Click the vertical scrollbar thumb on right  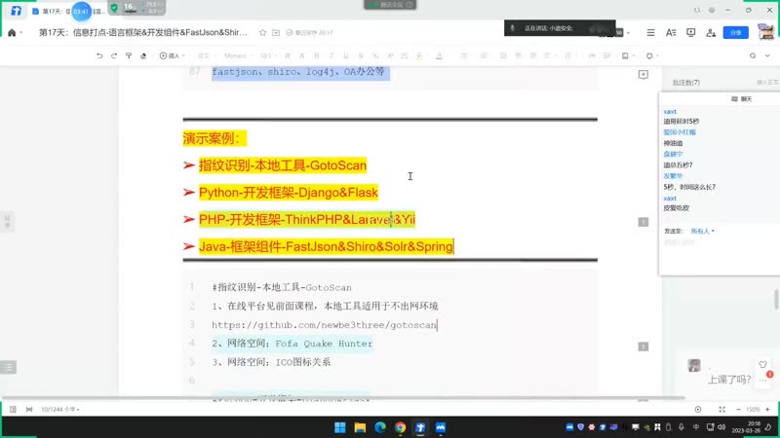(776, 300)
